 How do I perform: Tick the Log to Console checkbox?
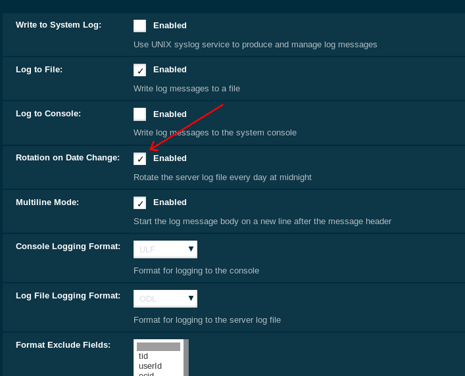coord(139,114)
